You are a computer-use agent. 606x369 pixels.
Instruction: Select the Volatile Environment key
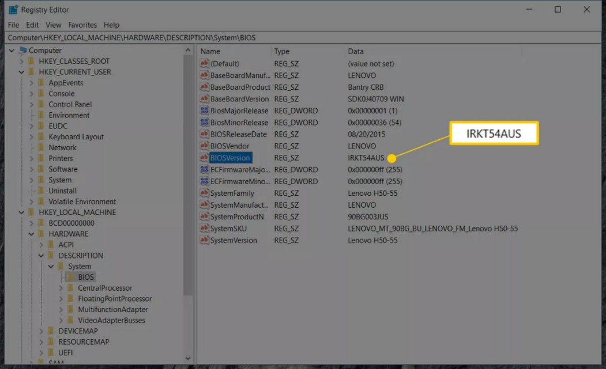[82, 201]
